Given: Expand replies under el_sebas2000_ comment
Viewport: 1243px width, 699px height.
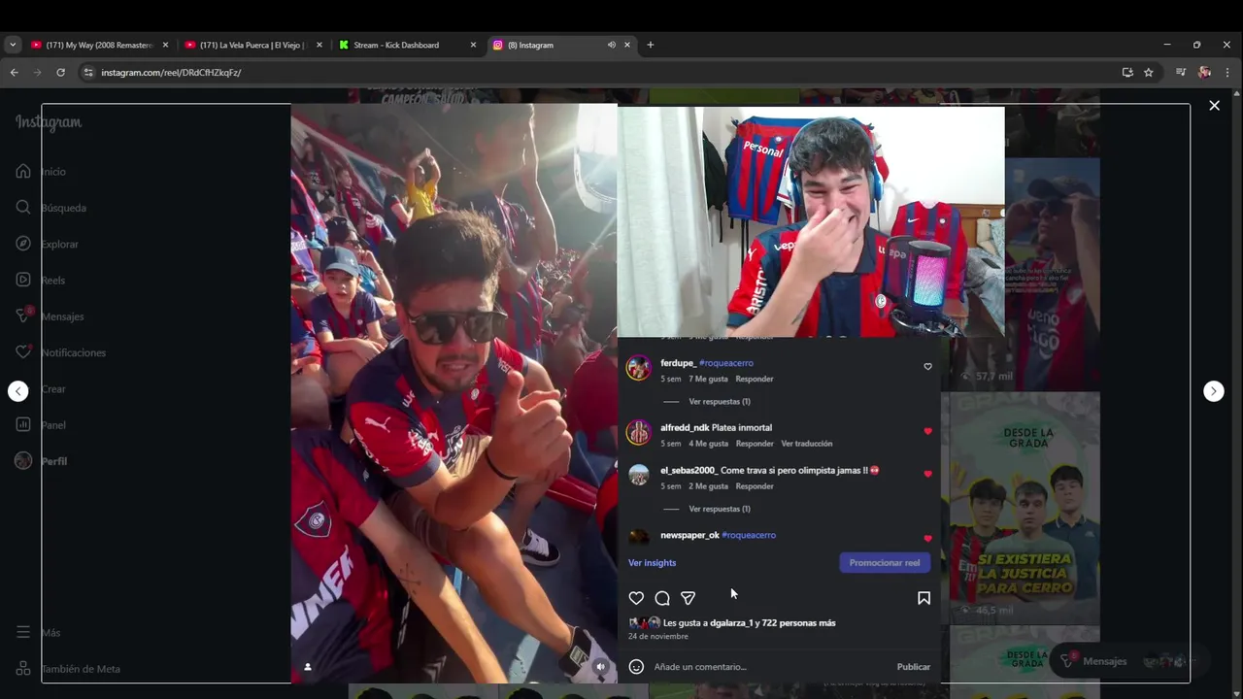Looking at the screenshot, I should (x=720, y=509).
